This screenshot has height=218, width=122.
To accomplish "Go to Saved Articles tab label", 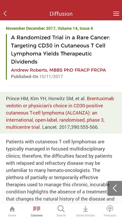I will coord(85,215).
